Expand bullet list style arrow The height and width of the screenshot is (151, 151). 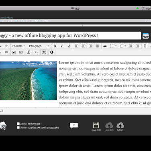(x=116, y=46)
